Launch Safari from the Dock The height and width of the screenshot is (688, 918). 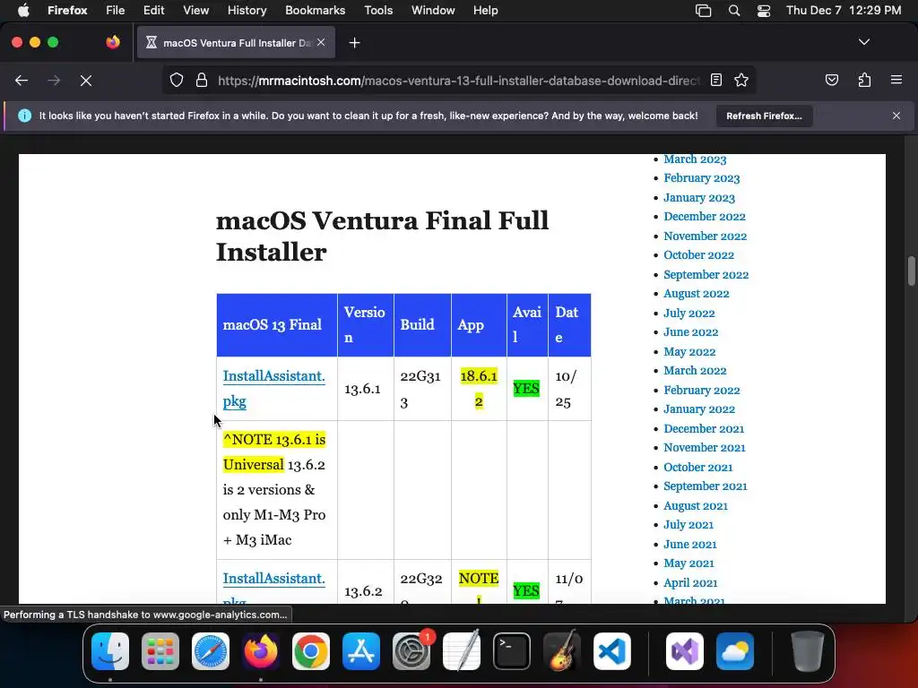(211, 651)
